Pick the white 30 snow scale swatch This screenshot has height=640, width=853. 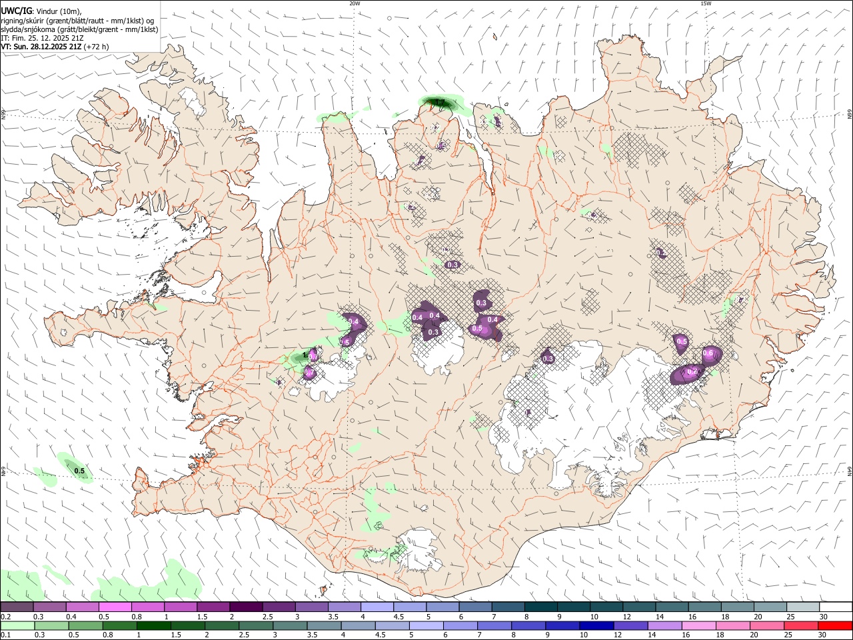835,607
